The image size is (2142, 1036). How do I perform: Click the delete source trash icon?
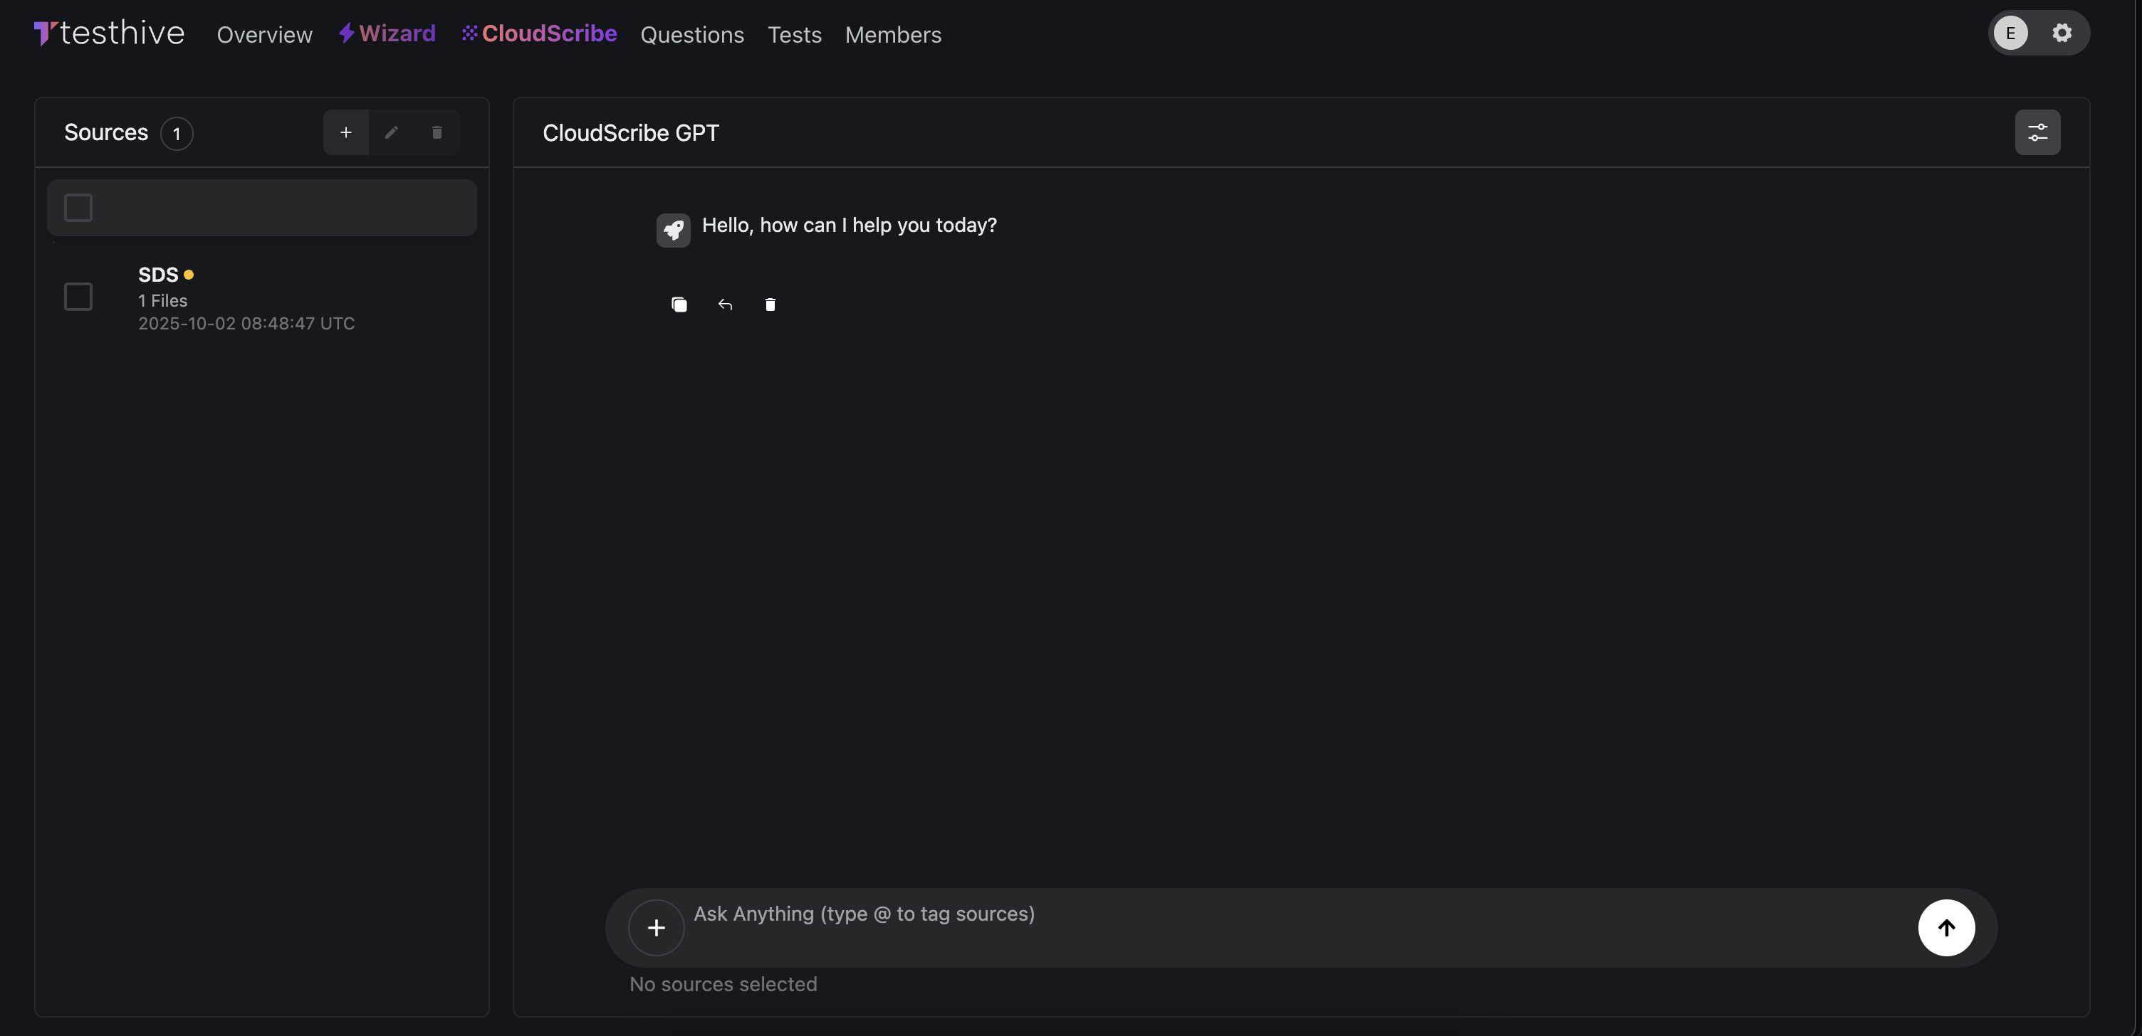click(437, 133)
